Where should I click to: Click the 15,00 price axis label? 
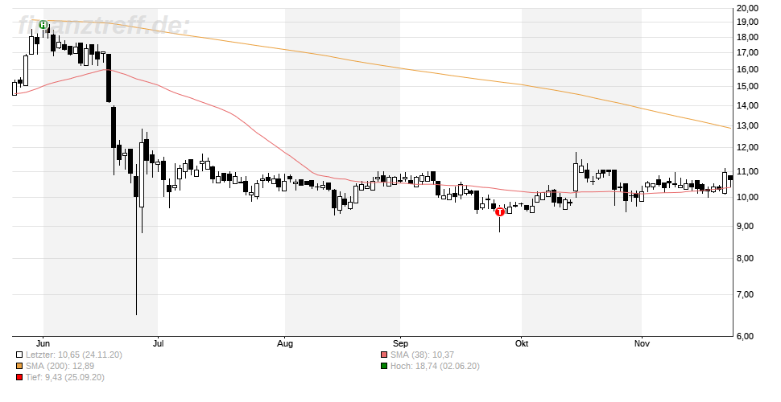(748, 87)
